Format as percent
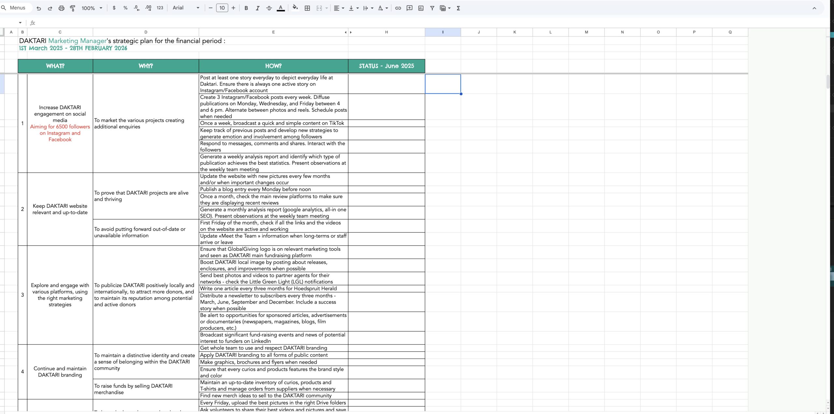 (125, 8)
